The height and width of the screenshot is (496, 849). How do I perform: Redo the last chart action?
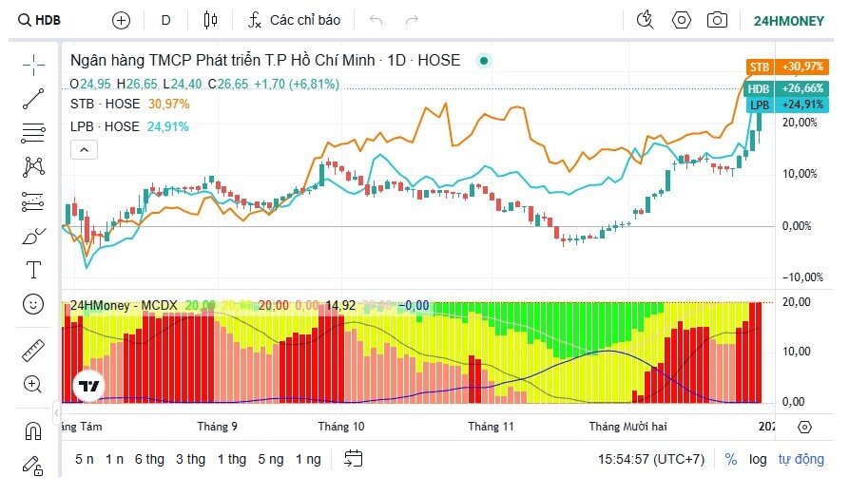(412, 21)
